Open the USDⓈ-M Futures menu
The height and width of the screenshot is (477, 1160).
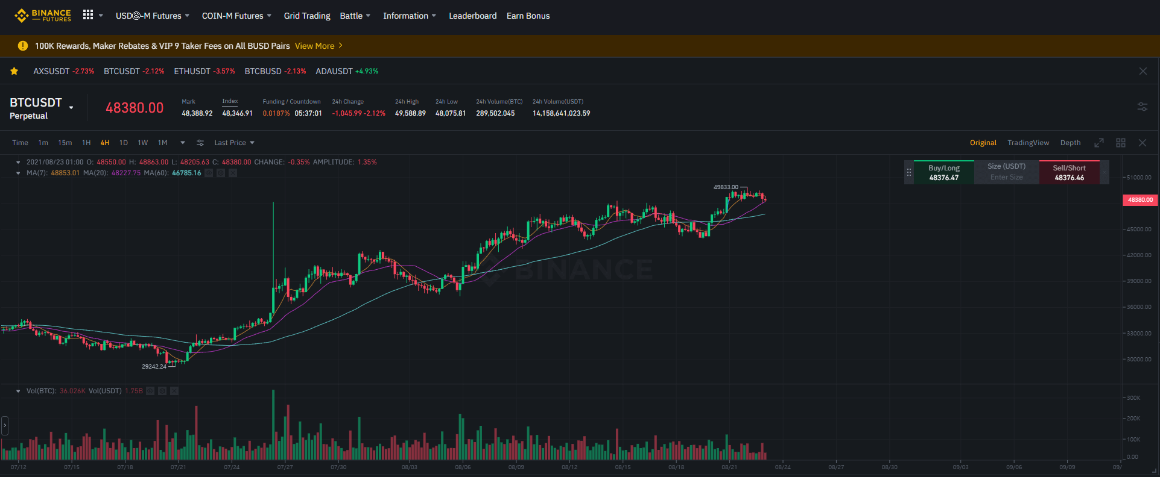pyautogui.click(x=153, y=16)
